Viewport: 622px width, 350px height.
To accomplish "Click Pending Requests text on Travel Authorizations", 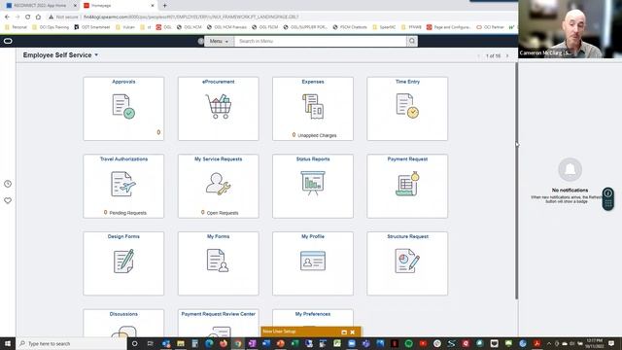I will tap(127, 213).
